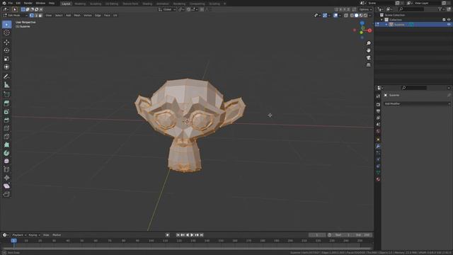Select the 3D Cursor tool
Image resolution: width=453 pixels, height=255 pixels.
click(6, 33)
